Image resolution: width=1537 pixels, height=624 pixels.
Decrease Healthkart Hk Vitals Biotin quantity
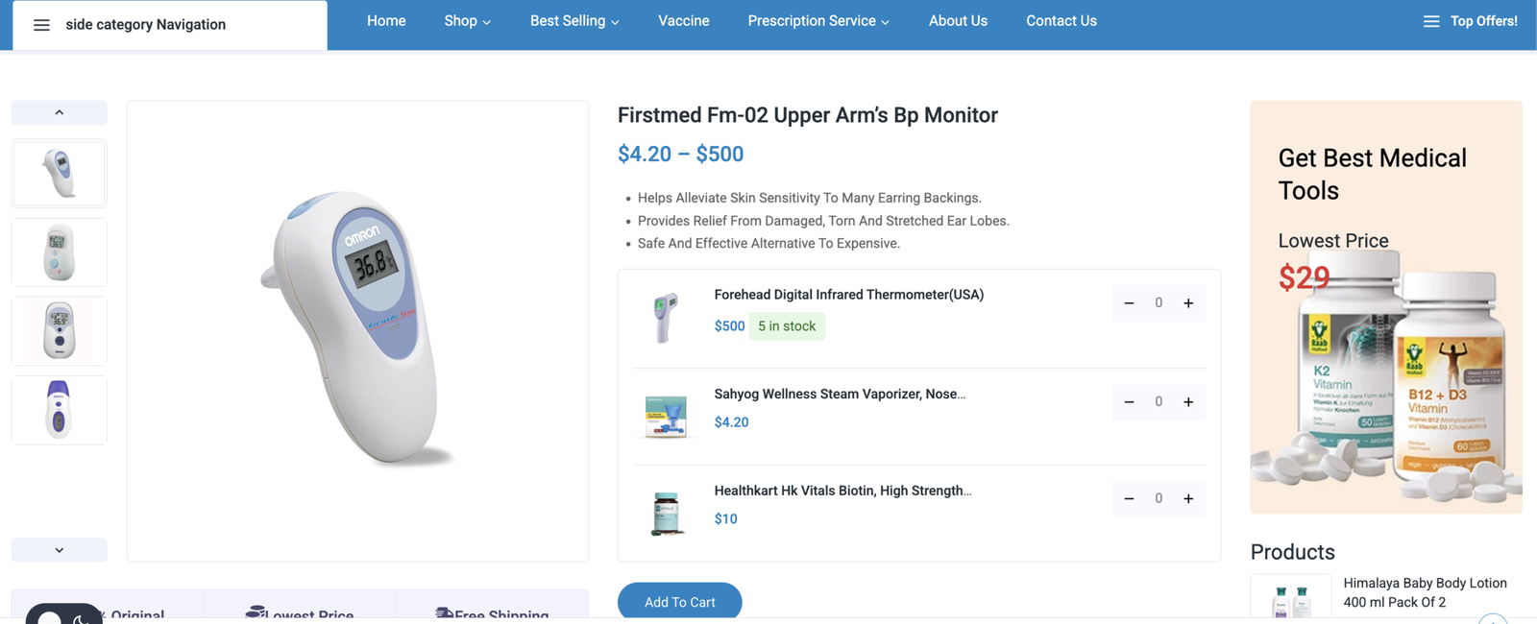[x=1129, y=498]
